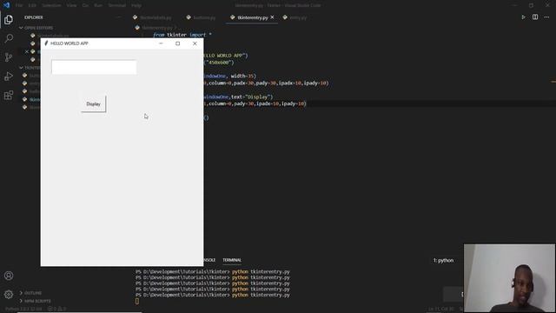The height and width of the screenshot is (313, 556).
Task: Select the TERMINAL panel tab
Action: pos(232,260)
